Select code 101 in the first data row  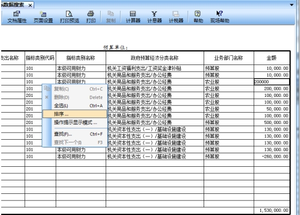(40, 68)
